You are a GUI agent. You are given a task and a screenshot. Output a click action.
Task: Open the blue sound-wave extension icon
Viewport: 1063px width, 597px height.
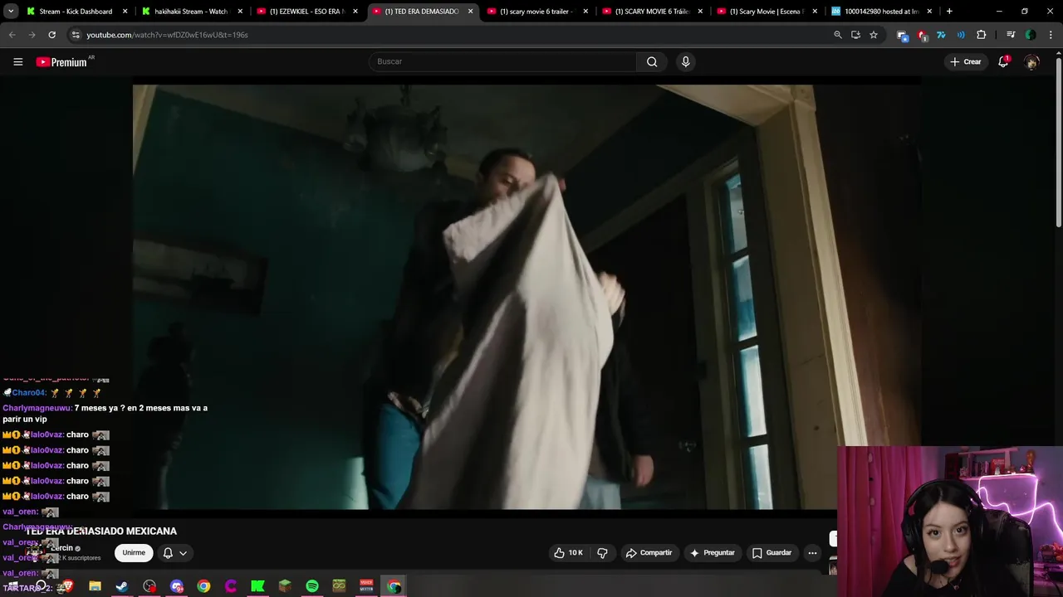pos(961,35)
